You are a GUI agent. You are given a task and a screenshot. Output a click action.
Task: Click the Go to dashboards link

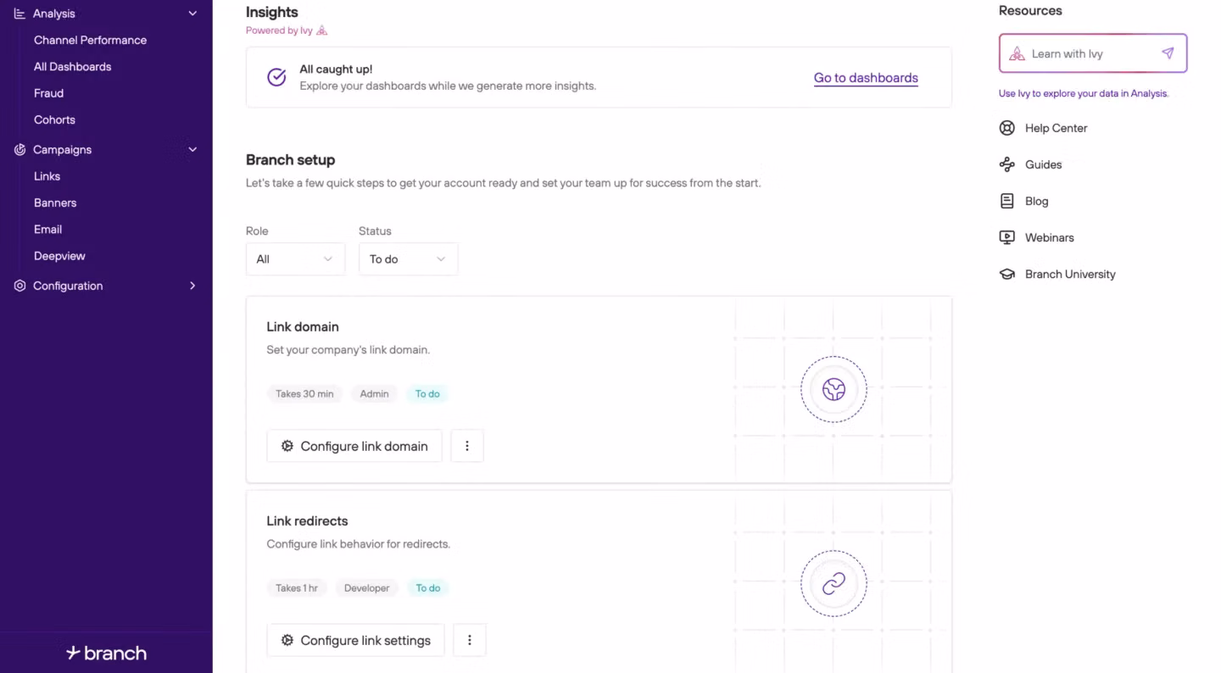pos(865,78)
